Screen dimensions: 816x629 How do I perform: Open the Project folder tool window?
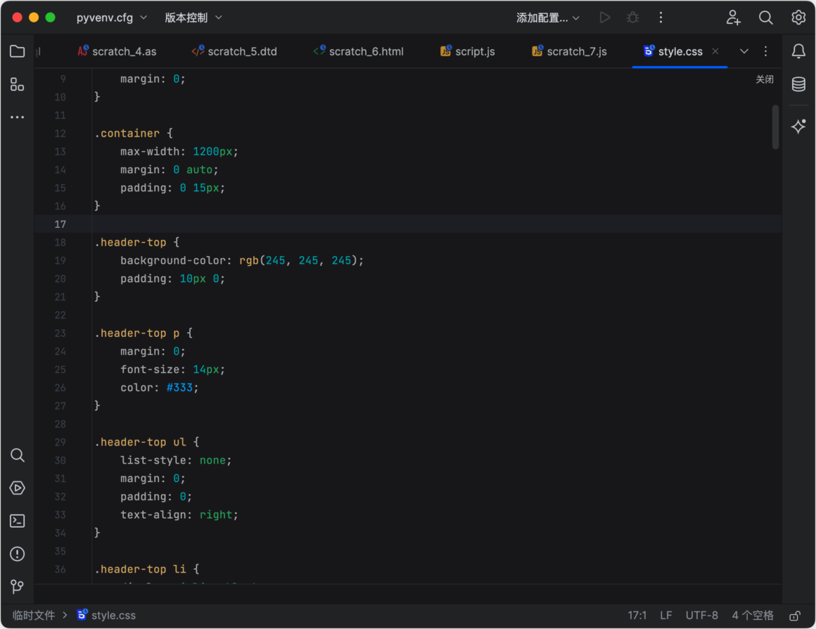click(x=17, y=51)
